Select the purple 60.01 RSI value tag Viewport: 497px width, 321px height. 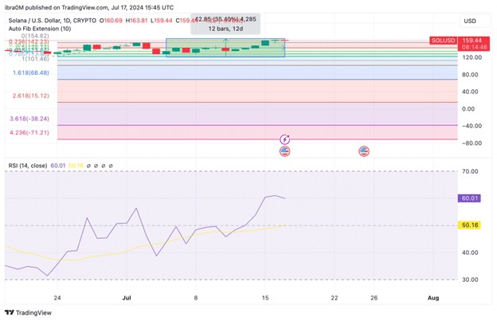pos(469,198)
